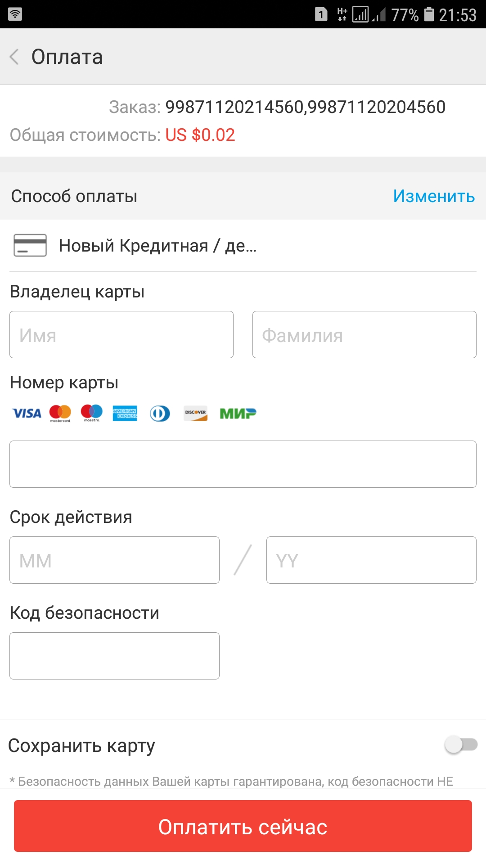Click the МИР card logo
This screenshot has height=864, width=486.
[x=238, y=413]
